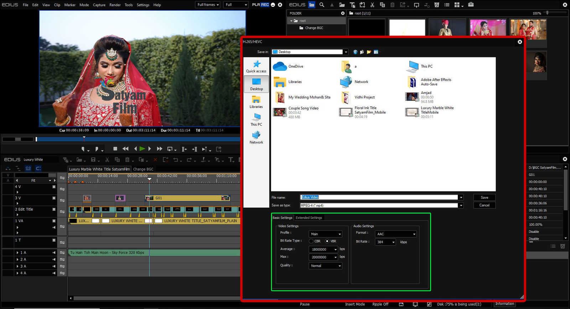Click the green Play button in player
Viewport: 570px width, 309px height.
pyautogui.click(x=142, y=149)
